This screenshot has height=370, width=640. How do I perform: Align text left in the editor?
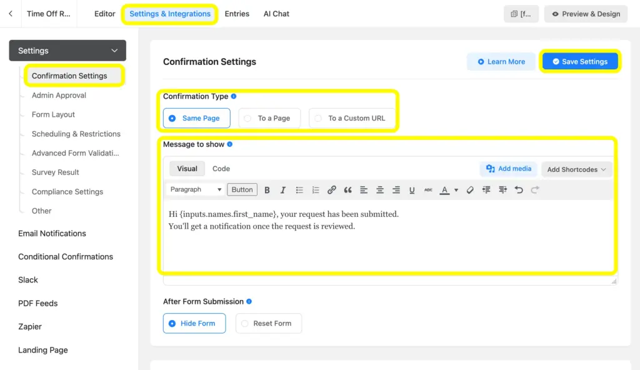[364, 190]
